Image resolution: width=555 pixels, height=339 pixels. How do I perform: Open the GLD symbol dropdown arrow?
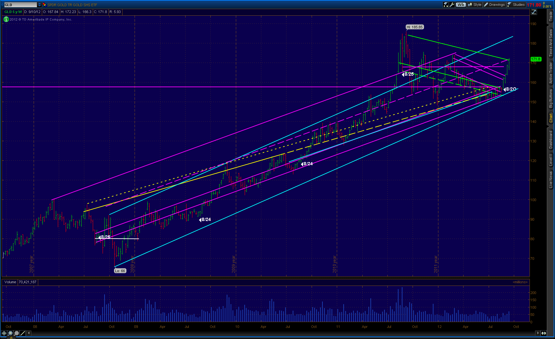[x=40, y=5]
